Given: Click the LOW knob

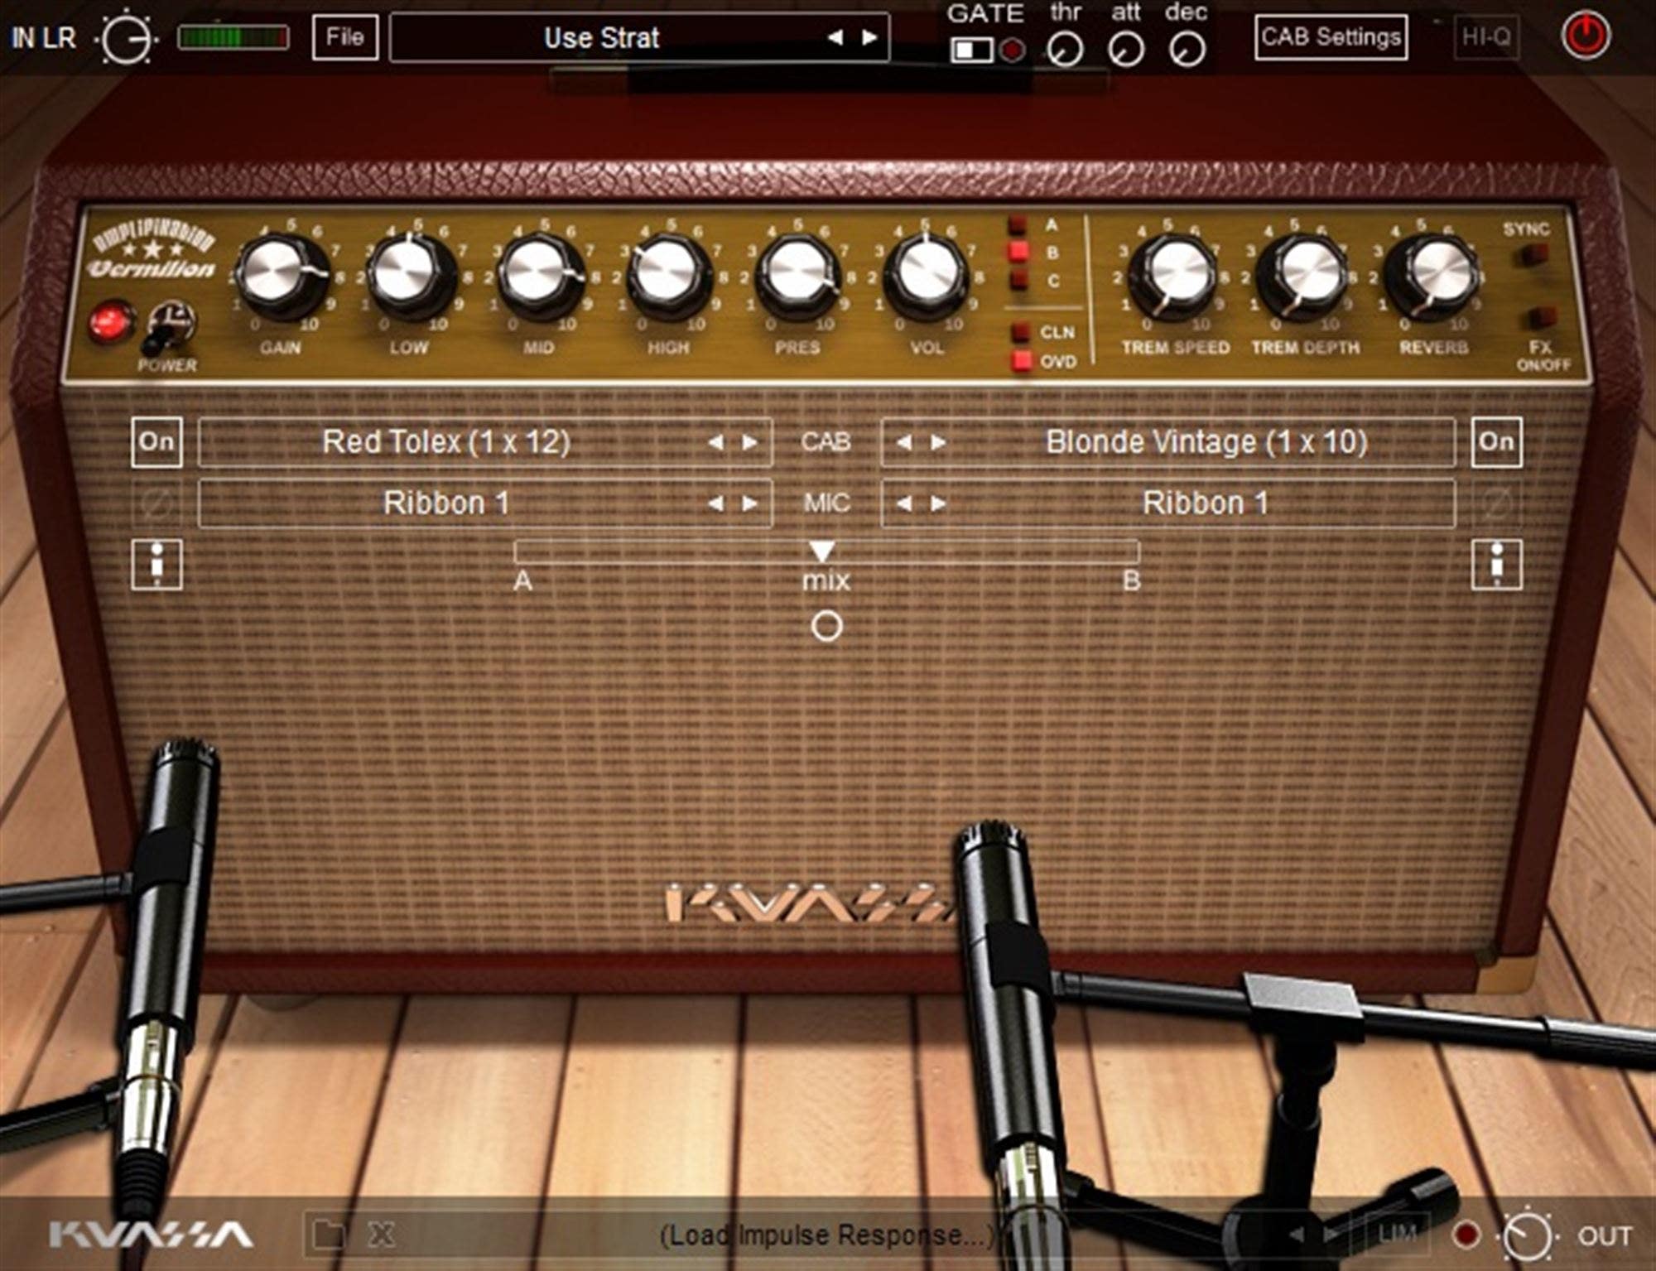Looking at the screenshot, I should pos(409,276).
